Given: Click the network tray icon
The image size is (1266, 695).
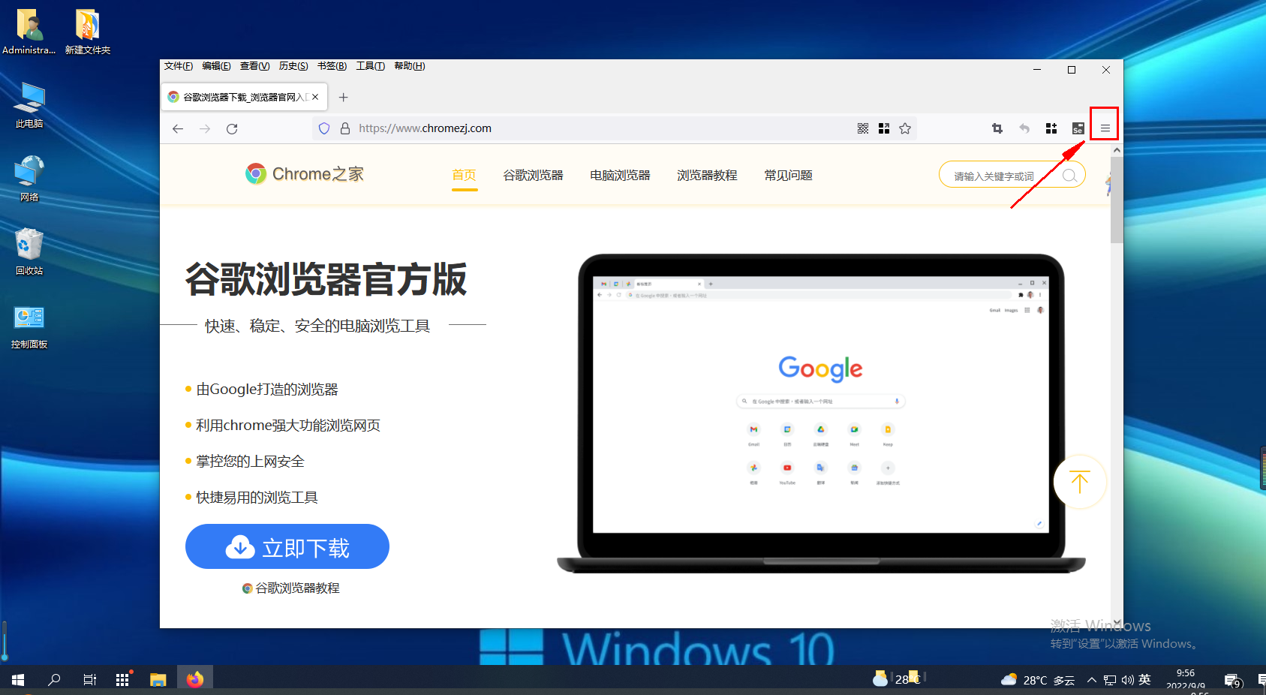Looking at the screenshot, I should (x=1110, y=680).
